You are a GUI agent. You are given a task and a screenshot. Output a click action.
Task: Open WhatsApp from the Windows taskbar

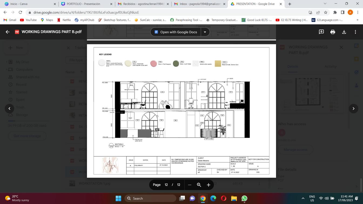[244, 199]
